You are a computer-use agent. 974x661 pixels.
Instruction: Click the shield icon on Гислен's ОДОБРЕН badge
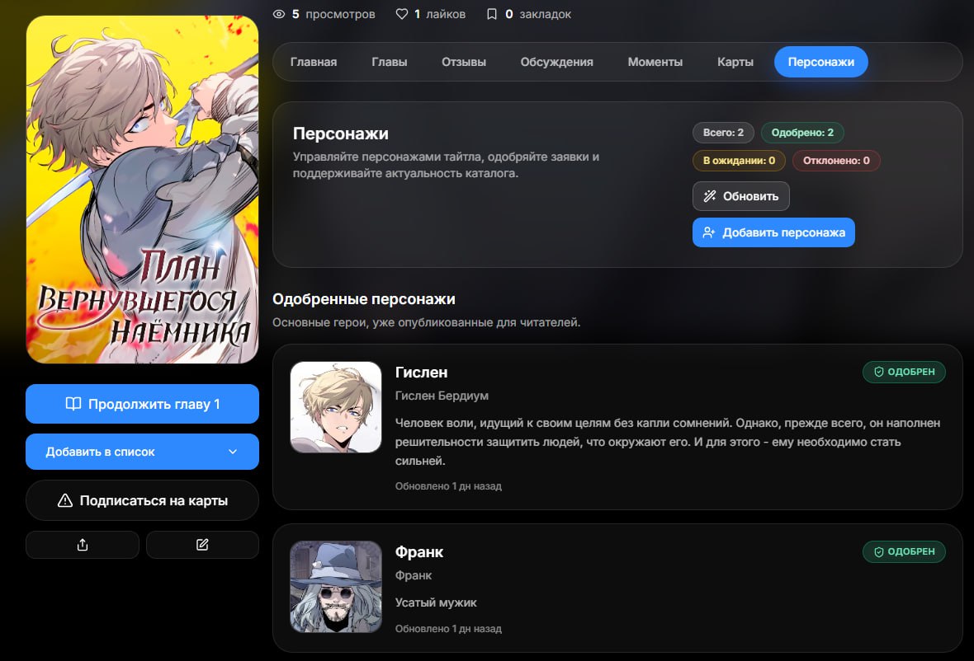pyautogui.click(x=879, y=372)
